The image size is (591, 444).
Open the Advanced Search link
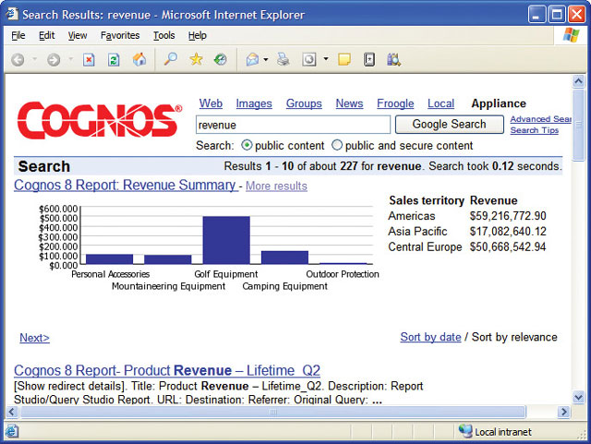pyautogui.click(x=540, y=119)
